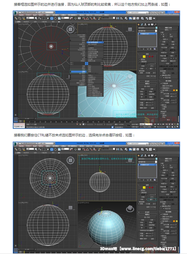Toggle 完全交互 checkbox in first screenshot
The width and height of the screenshot is (187, 254).
[164, 78]
